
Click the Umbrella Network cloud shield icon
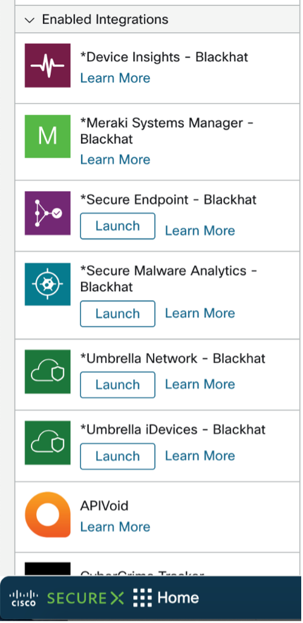point(48,372)
